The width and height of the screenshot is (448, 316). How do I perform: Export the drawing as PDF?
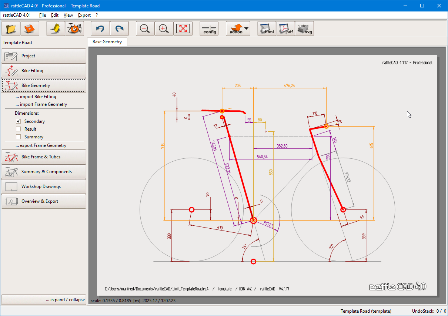(285, 28)
